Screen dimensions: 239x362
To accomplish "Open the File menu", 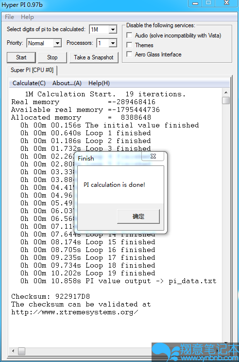I will pyautogui.click(x=9, y=17).
